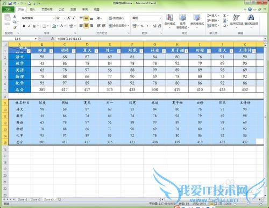Cut the selection with the scissors icon
Image resolution: width=269 pixels, height=208 pixels.
pyautogui.click(x=15, y=17)
